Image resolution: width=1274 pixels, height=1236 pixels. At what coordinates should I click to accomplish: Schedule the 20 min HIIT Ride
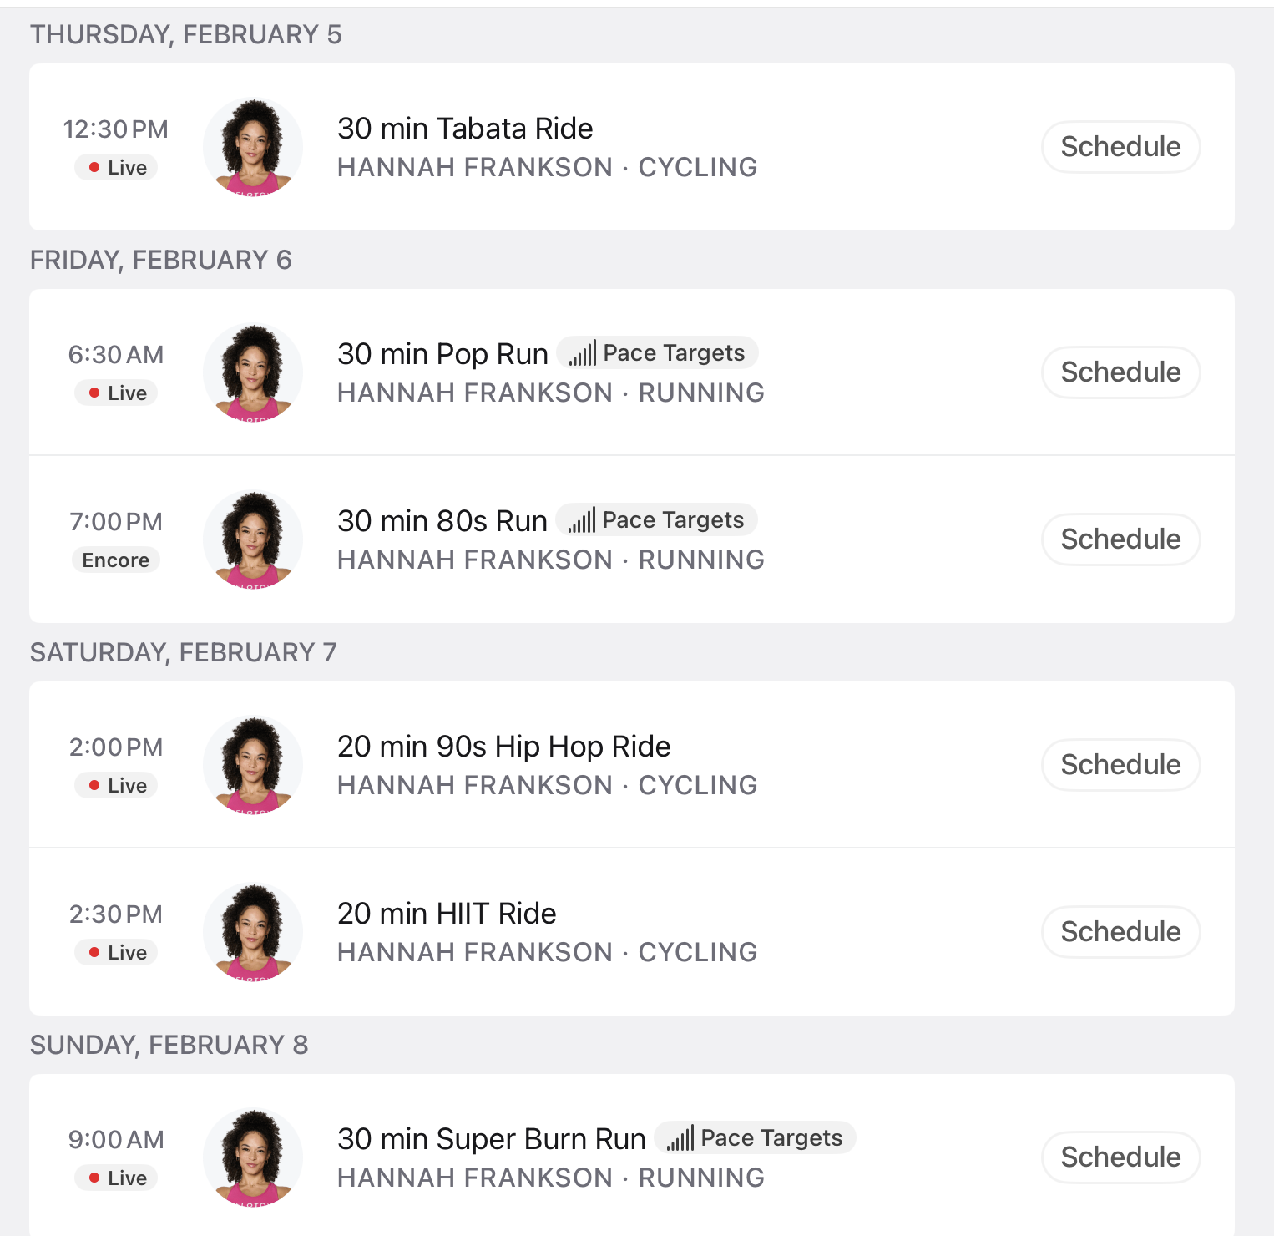tap(1120, 932)
